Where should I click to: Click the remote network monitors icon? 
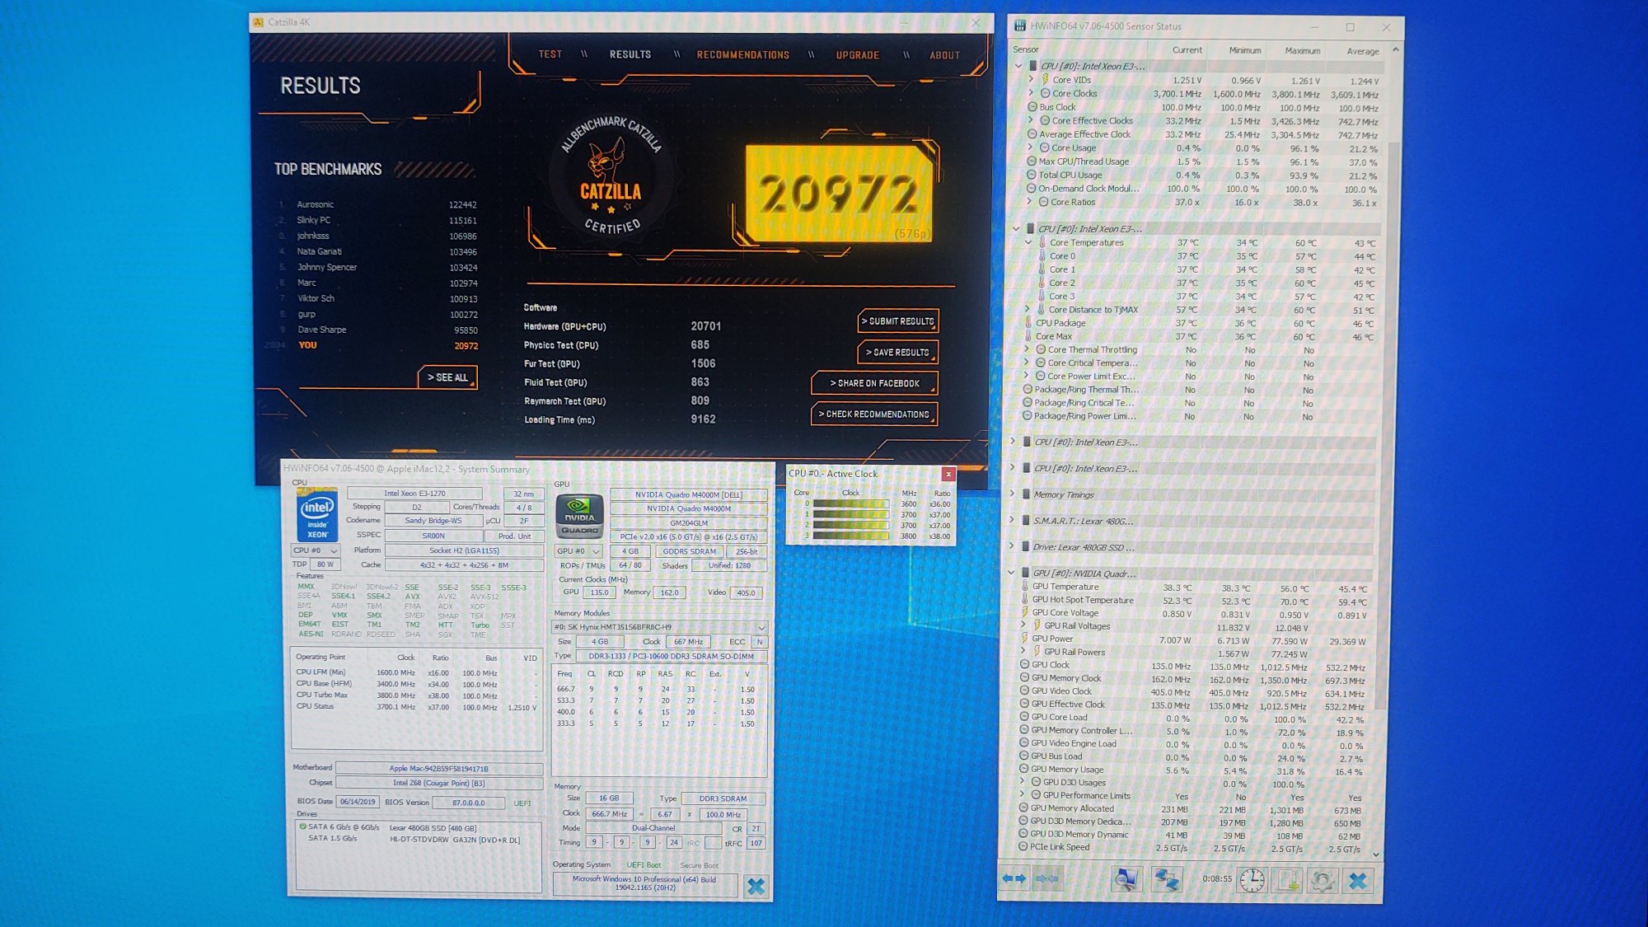point(1166,879)
